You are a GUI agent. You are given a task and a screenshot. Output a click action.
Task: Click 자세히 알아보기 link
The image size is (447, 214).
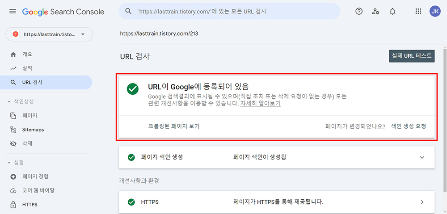[x=260, y=104]
